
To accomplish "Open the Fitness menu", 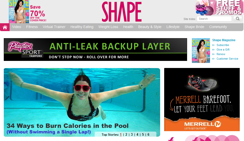I will click(x=32, y=27).
